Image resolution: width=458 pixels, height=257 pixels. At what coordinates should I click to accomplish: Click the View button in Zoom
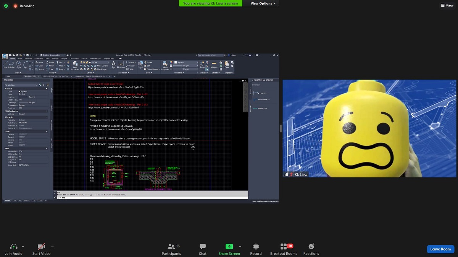pyautogui.click(x=447, y=5)
